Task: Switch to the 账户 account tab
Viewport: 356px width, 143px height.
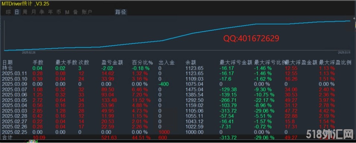Action: (87, 12)
